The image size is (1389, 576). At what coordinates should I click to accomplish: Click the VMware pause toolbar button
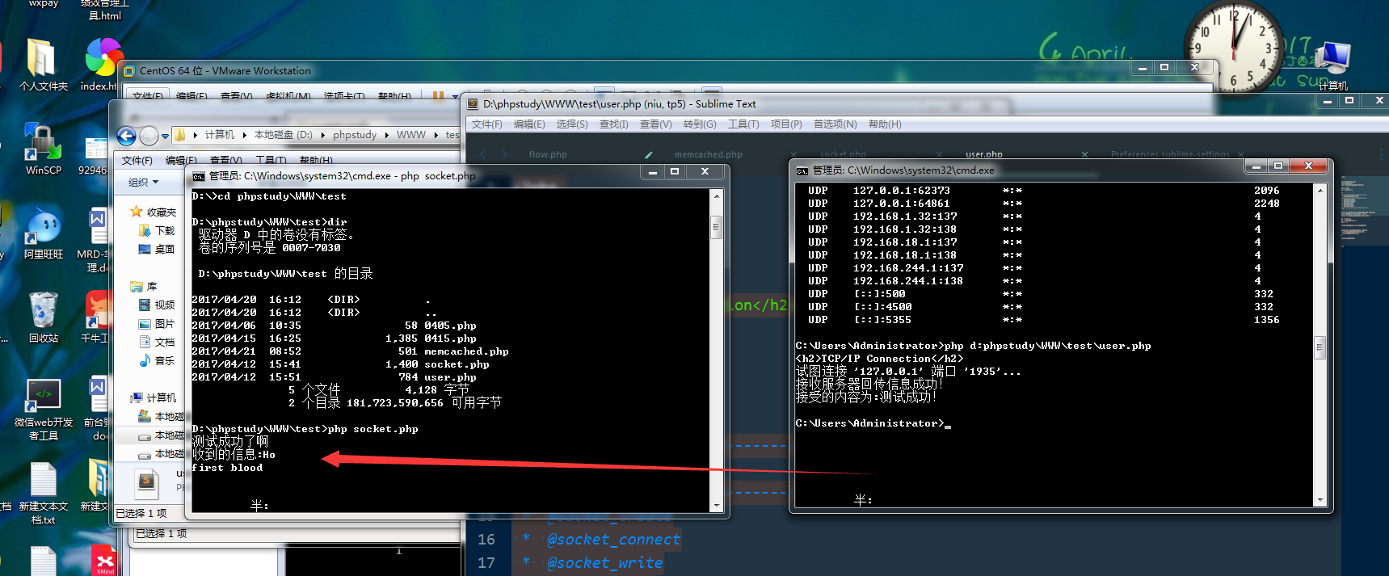(x=438, y=96)
